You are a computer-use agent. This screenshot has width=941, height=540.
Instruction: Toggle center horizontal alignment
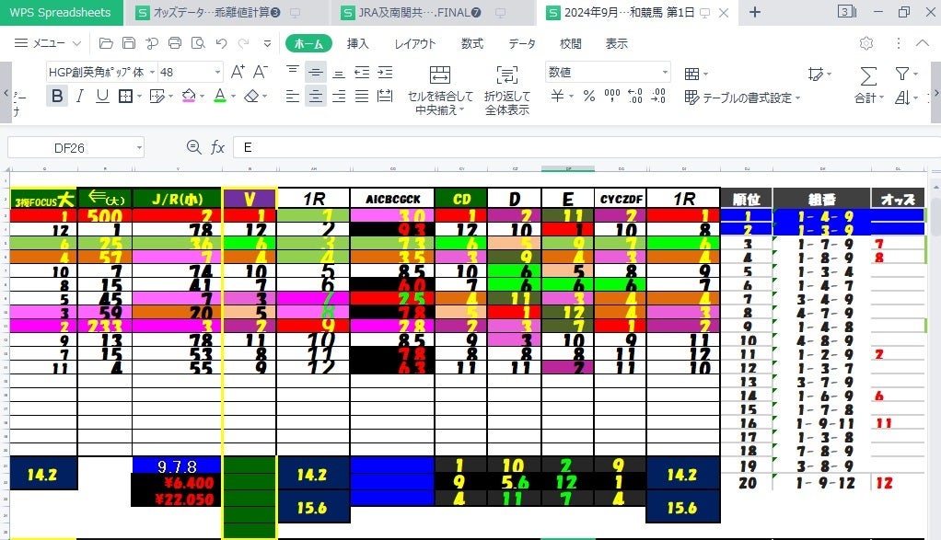pos(316,96)
